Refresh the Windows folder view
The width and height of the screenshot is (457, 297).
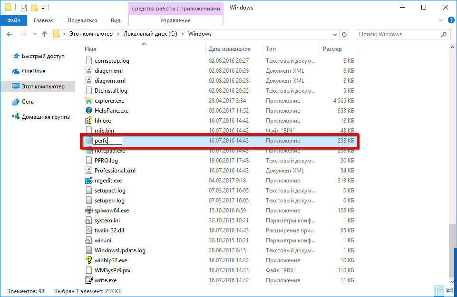click(344, 34)
